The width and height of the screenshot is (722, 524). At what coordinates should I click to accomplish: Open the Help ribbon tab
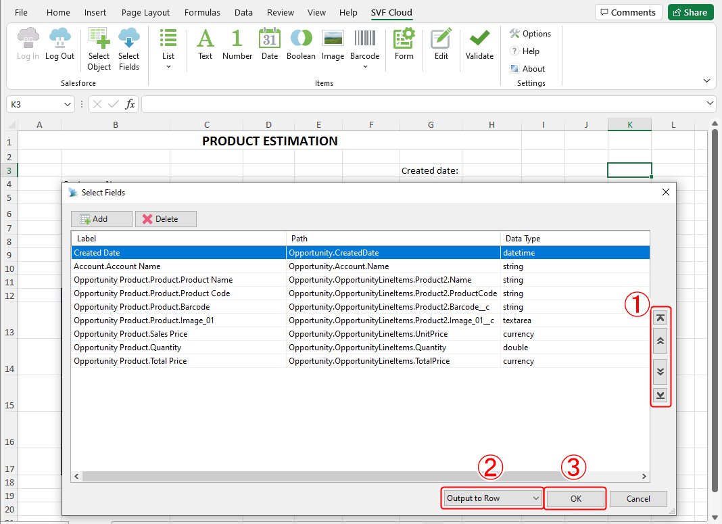(348, 12)
